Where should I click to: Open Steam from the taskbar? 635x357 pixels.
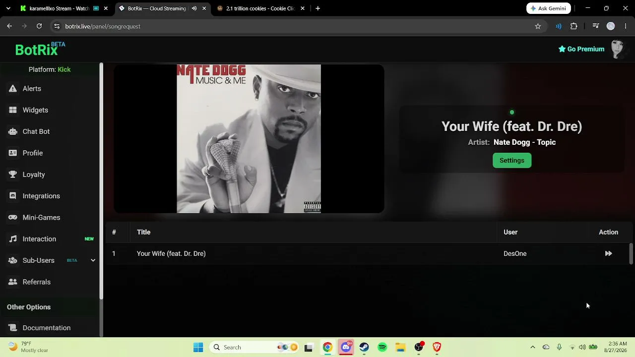(364, 347)
